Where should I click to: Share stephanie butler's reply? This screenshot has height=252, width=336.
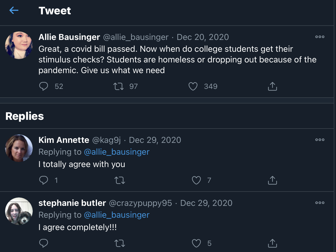pos(272,243)
